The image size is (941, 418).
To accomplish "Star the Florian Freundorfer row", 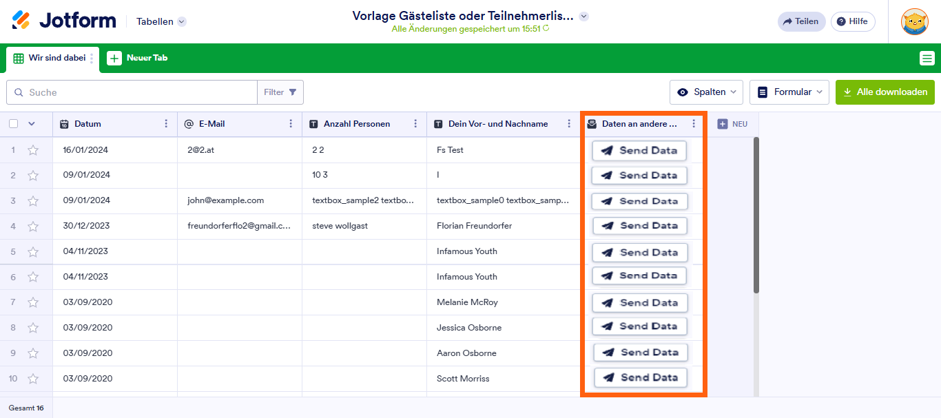I will coord(32,227).
